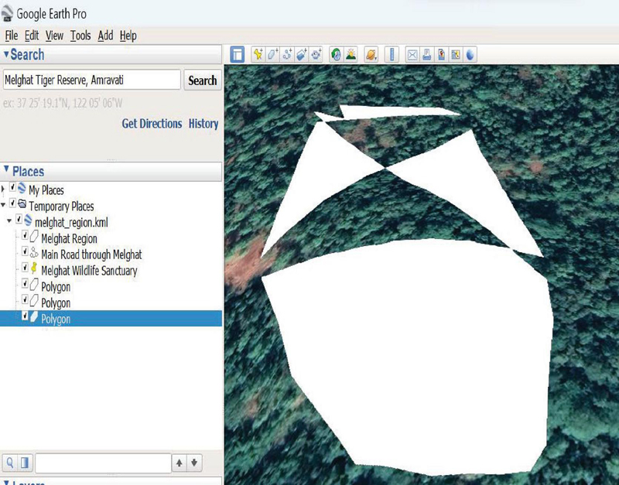
Task: View current location in Google Maps
Action: (456, 54)
